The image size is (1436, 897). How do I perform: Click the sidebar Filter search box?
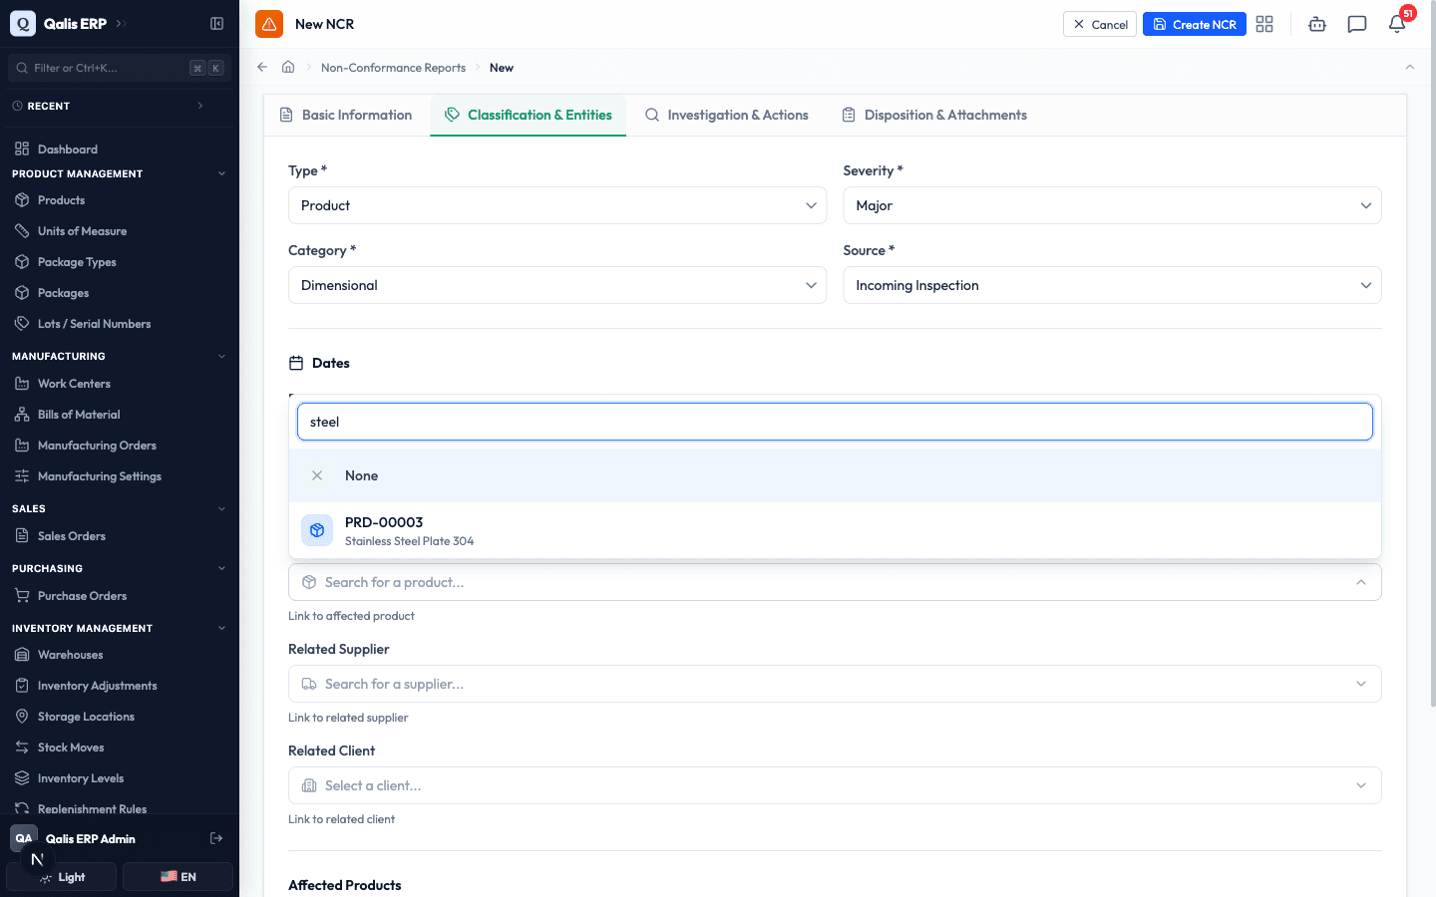[x=120, y=68]
